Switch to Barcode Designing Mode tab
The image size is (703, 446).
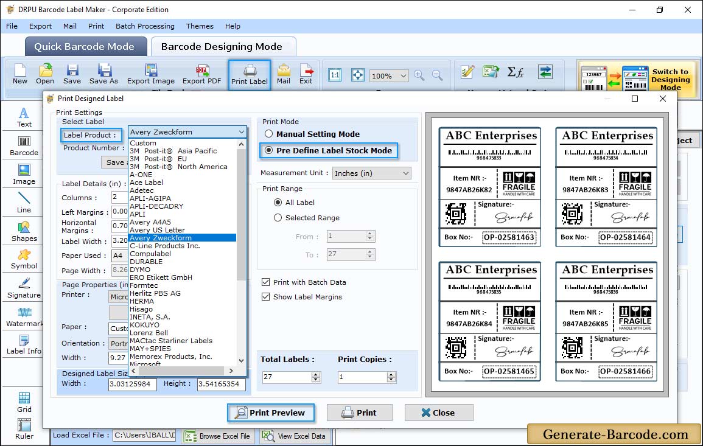coord(223,47)
